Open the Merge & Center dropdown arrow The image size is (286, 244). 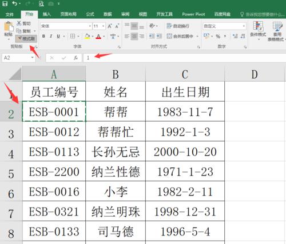point(197,36)
